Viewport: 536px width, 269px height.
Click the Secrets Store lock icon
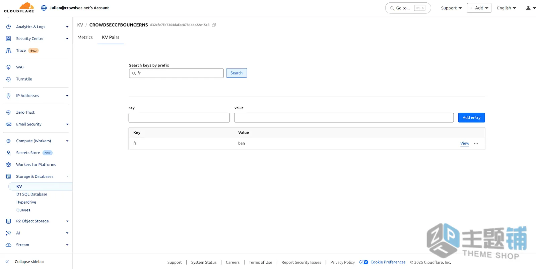pos(8,153)
